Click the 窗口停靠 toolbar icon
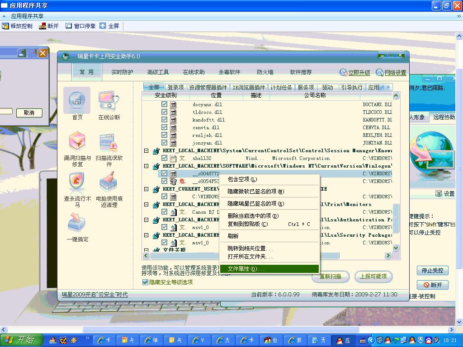This screenshot has width=463, height=347. click(x=69, y=26)
